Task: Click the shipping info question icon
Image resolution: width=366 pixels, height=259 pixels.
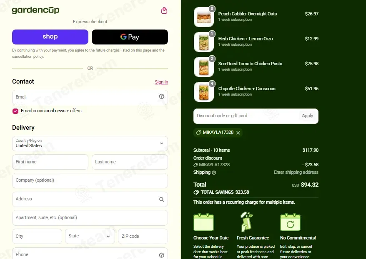Action: point(214,173)
